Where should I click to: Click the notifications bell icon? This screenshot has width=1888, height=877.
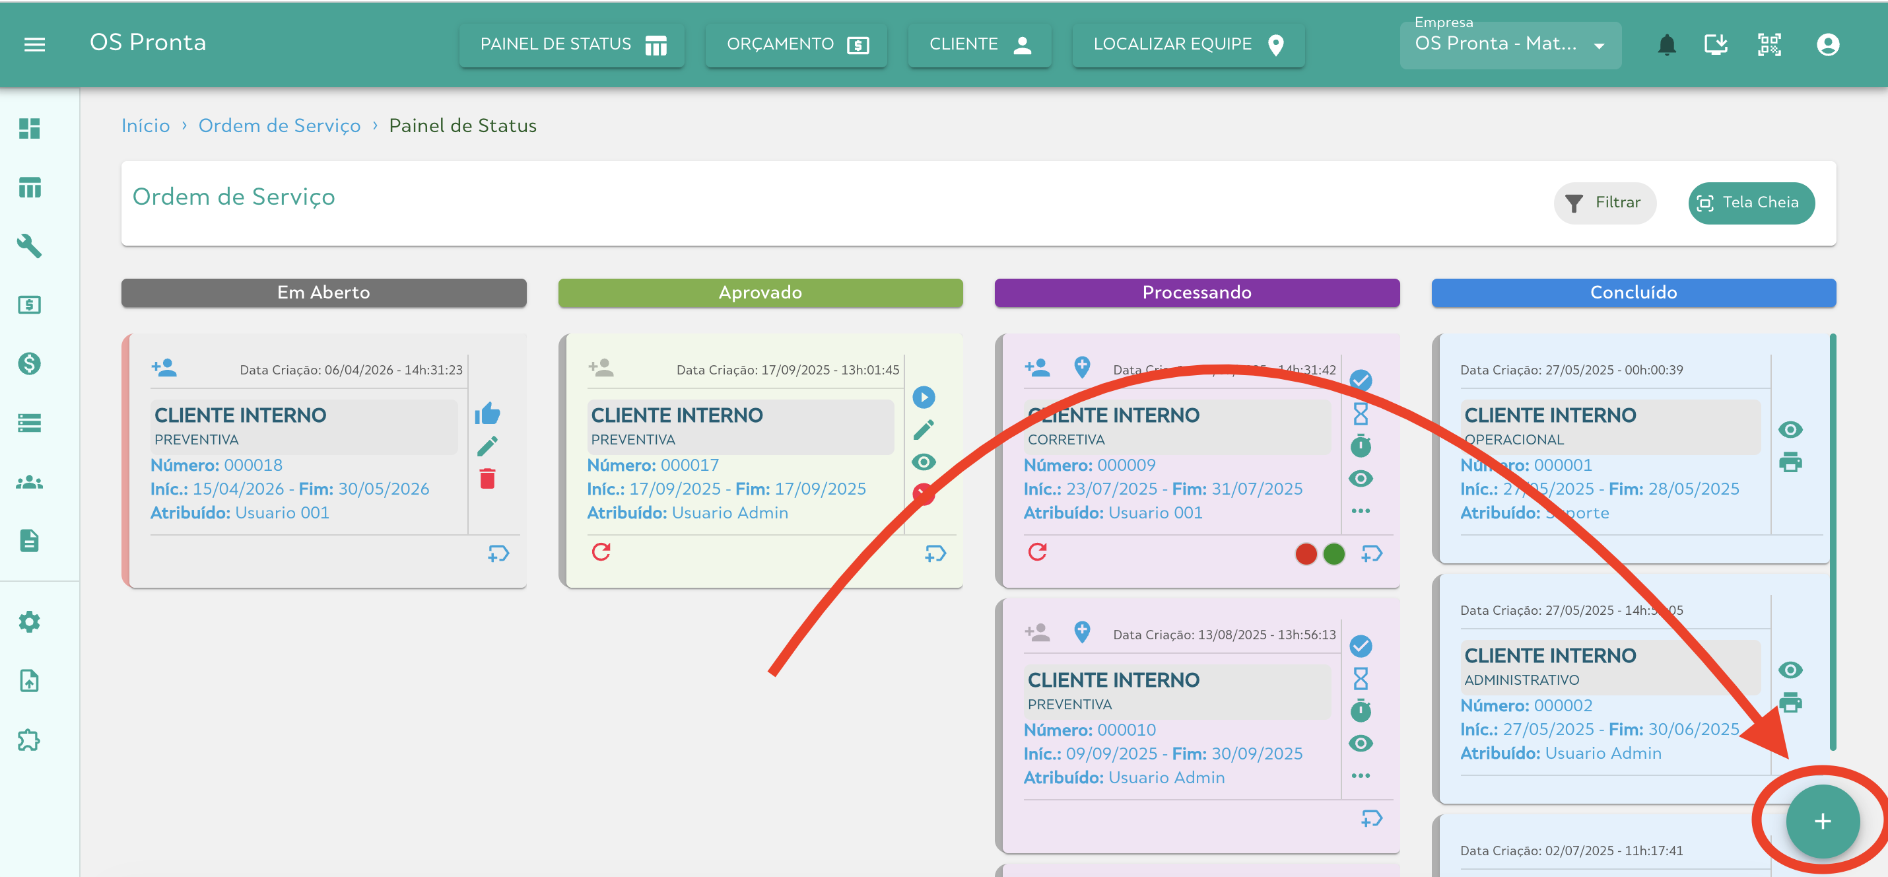point(1666,45)
